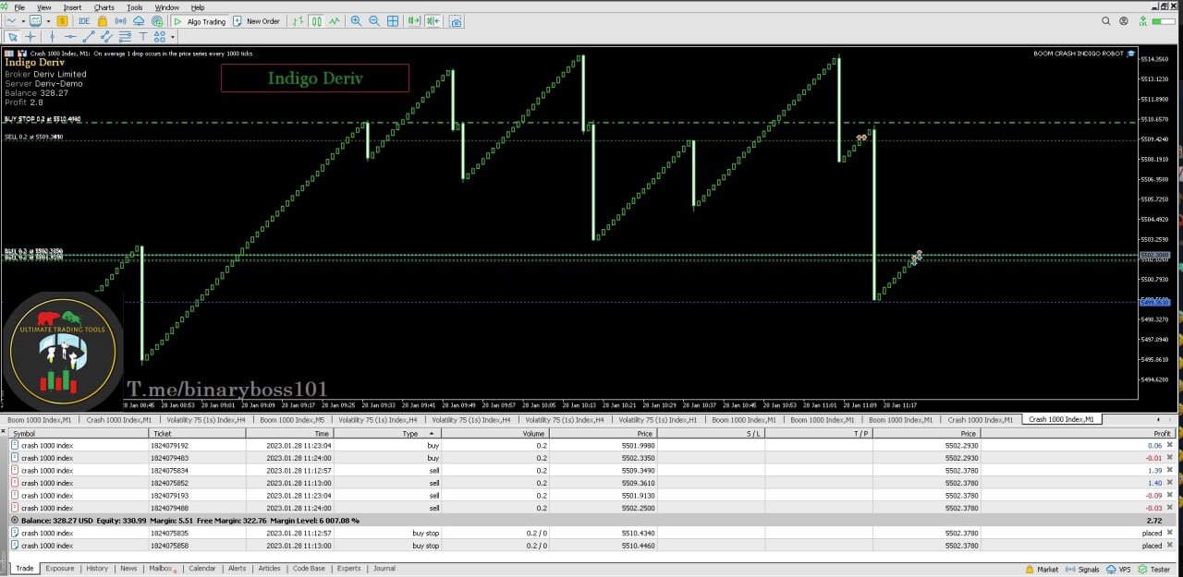
Task: Switch chart to line chart view
Action: click(x=334, y=21)
